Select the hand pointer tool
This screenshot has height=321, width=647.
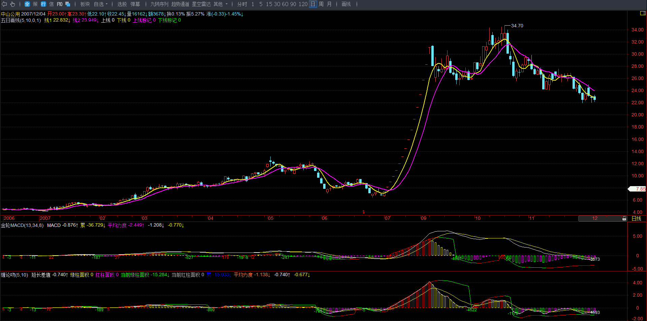[12, 4]
